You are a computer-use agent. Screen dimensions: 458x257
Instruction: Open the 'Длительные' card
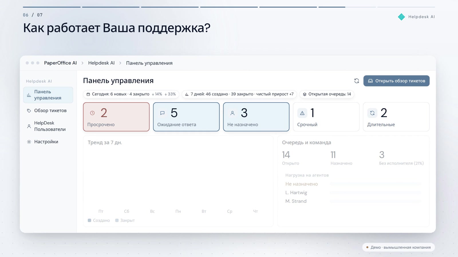(396, 117)
